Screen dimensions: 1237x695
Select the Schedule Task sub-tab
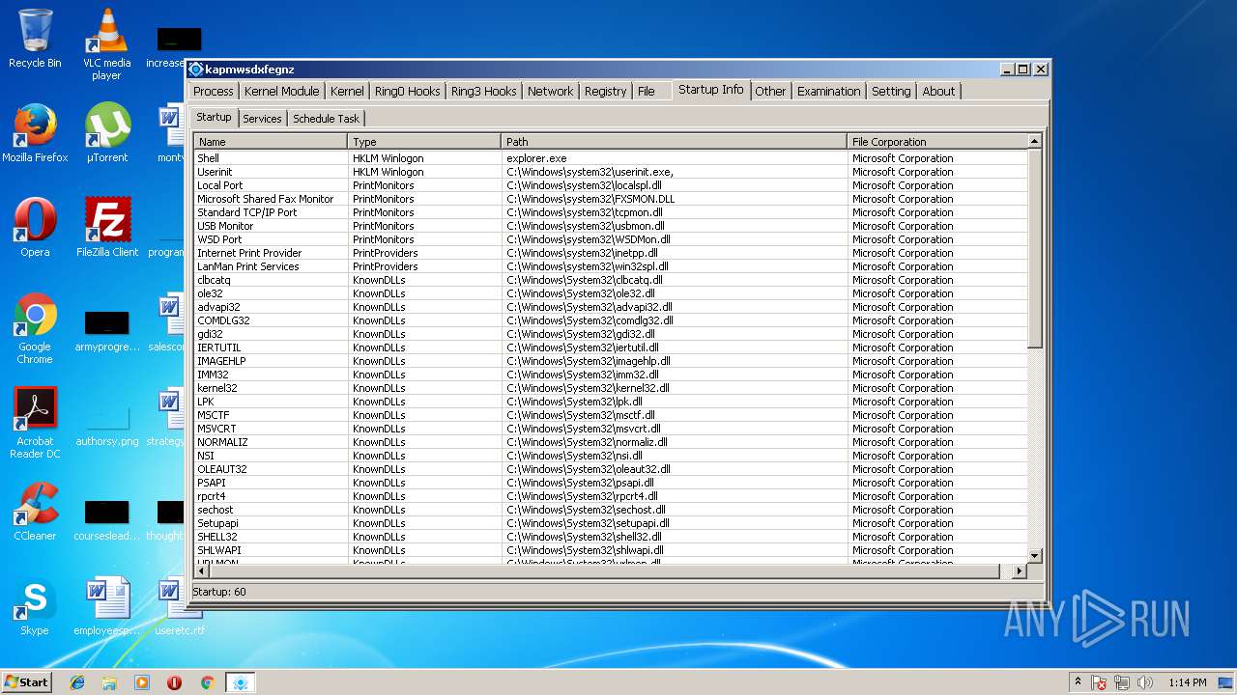point(326,119)
